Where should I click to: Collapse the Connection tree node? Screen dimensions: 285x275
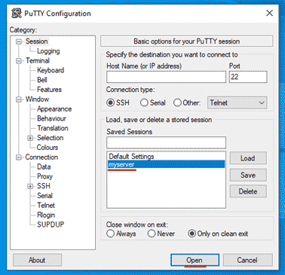[19, 157]
